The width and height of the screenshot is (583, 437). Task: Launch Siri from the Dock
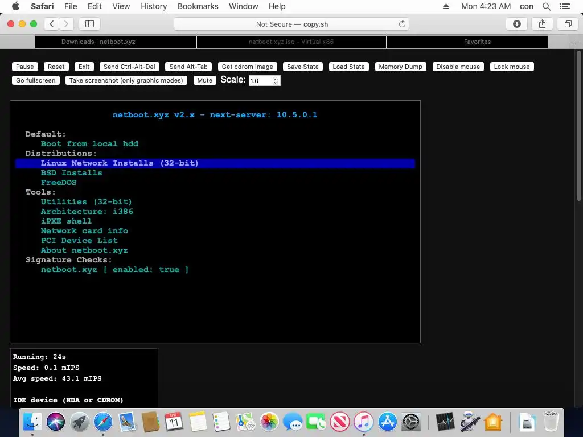pos(56,422)
